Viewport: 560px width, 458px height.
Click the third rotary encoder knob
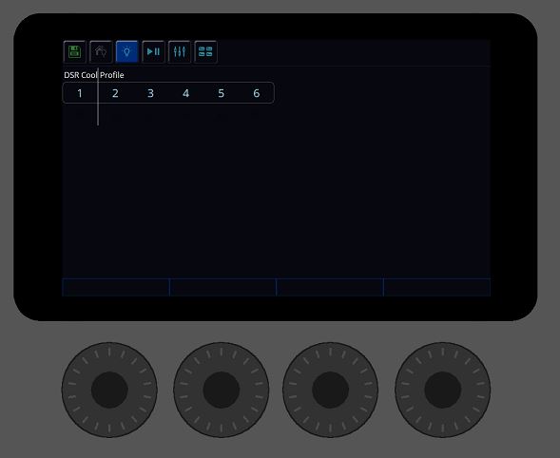pyautogui.click(x=330, y=390)
